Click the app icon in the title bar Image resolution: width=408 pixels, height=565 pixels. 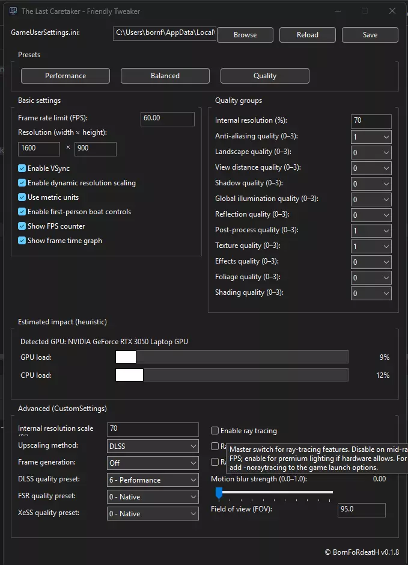[13, 11]
